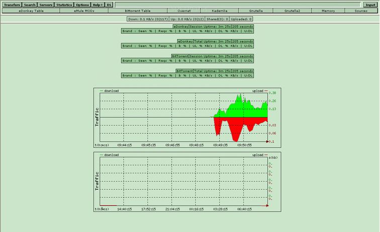This screenshot has width=380, height=232.
Task: Show the Sources statistics tab
Action: (x=361, y=11)
